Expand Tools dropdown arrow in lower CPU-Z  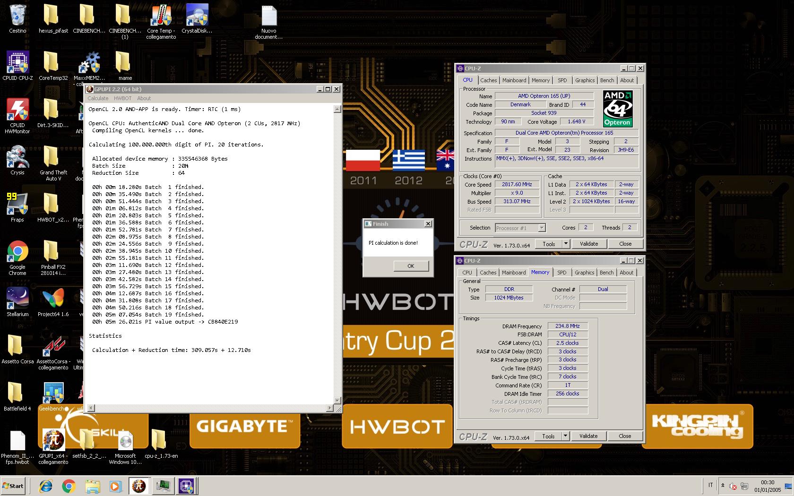pyautogui.click(x=565, y=436)
